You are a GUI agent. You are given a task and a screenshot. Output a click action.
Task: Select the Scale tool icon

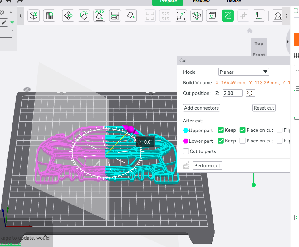pyautogui.click(x=181, y=15)
